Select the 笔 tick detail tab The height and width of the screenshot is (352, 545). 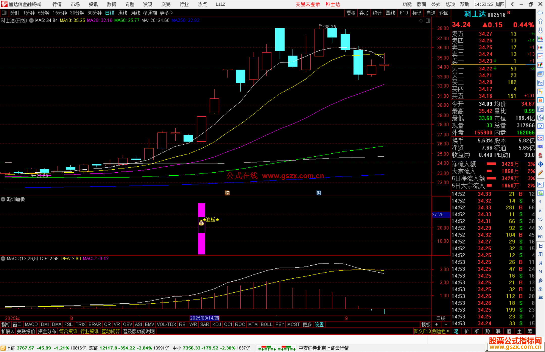pyautogui.click(x=456, y=331)
